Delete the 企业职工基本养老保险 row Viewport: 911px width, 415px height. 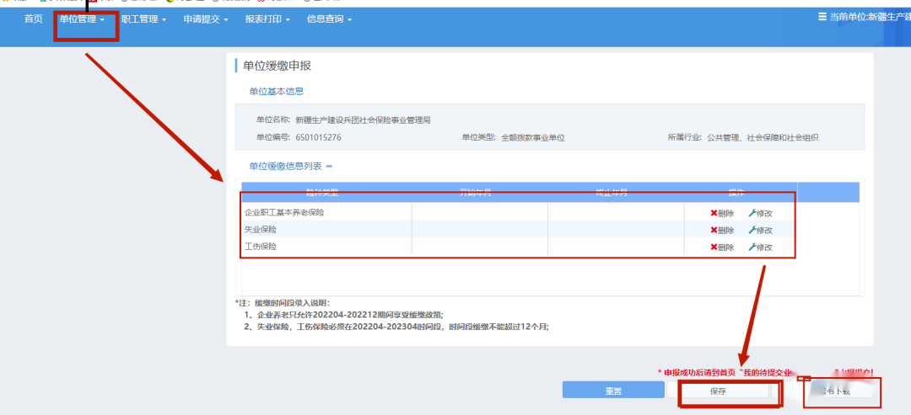pyautogui.click(x=722, y=213)
